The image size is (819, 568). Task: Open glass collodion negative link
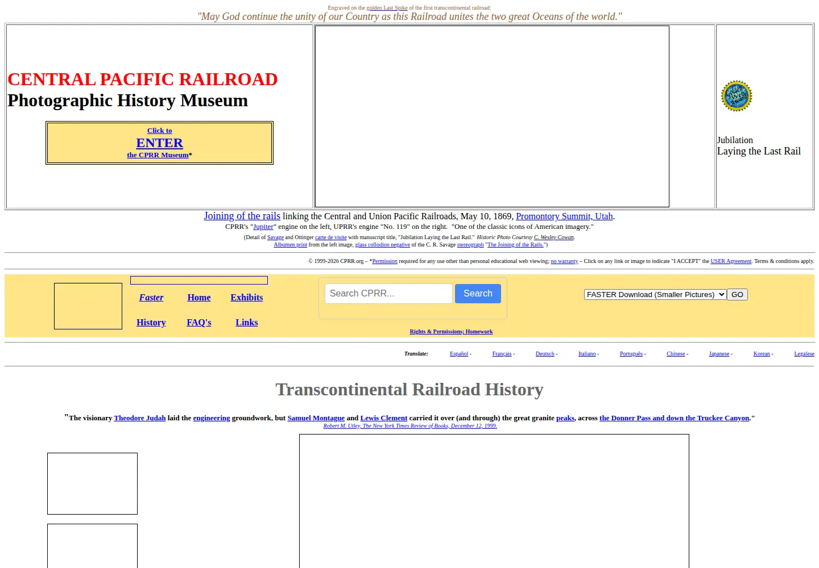[x=383, y=245]
